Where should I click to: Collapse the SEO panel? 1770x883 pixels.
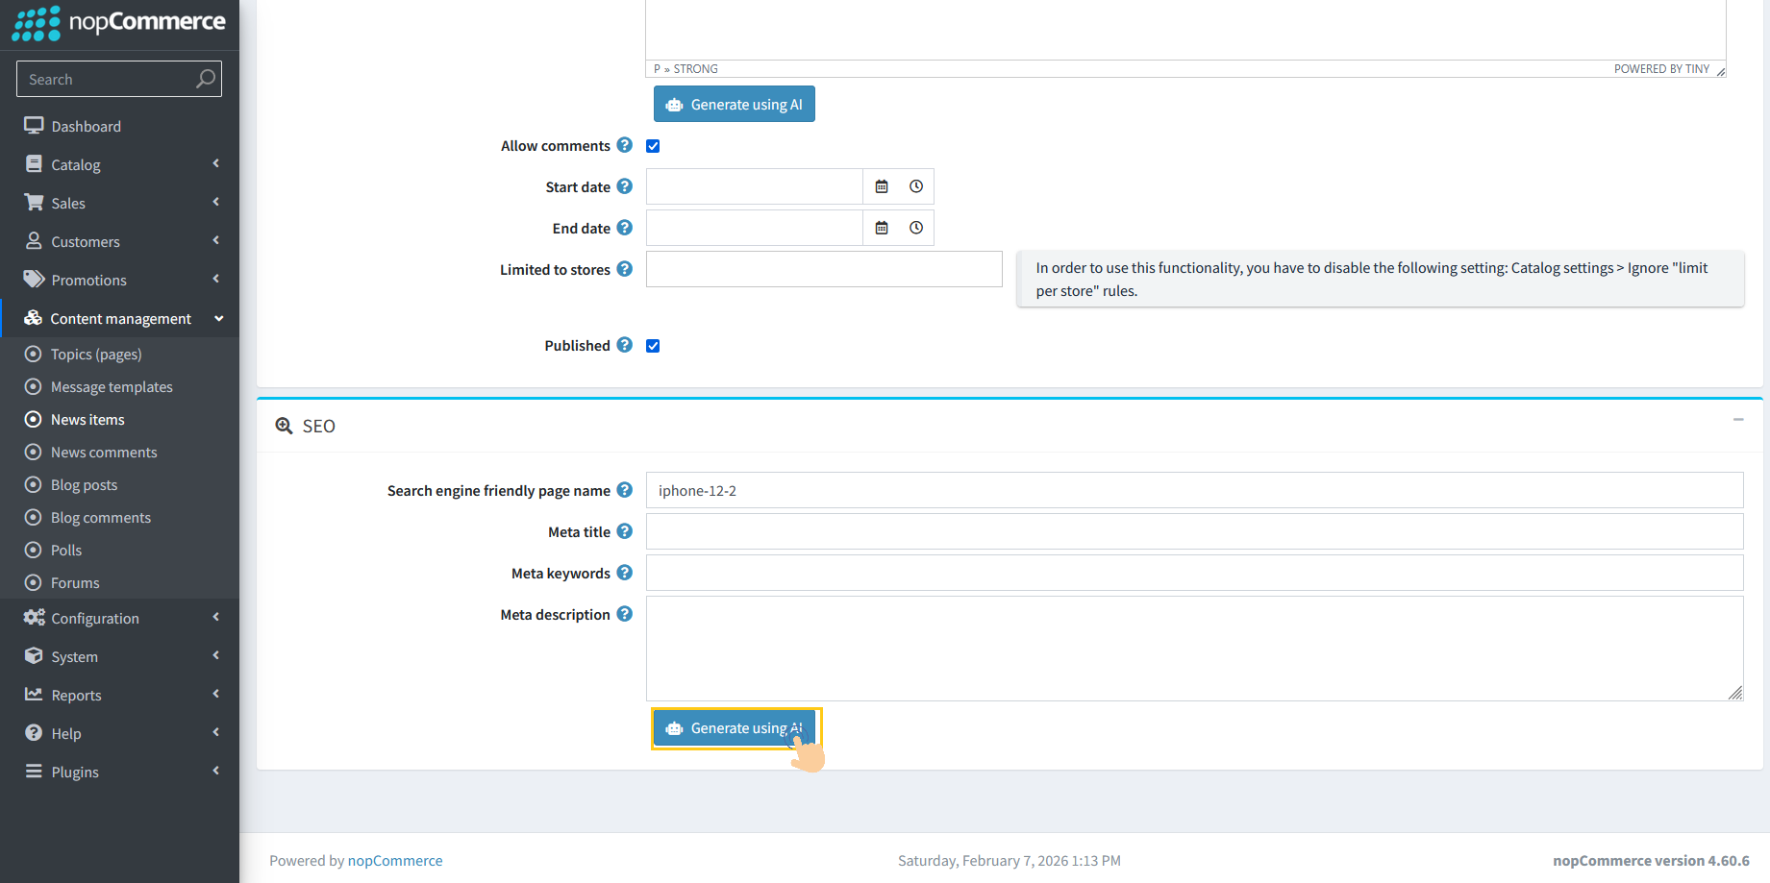[1737, 420]
